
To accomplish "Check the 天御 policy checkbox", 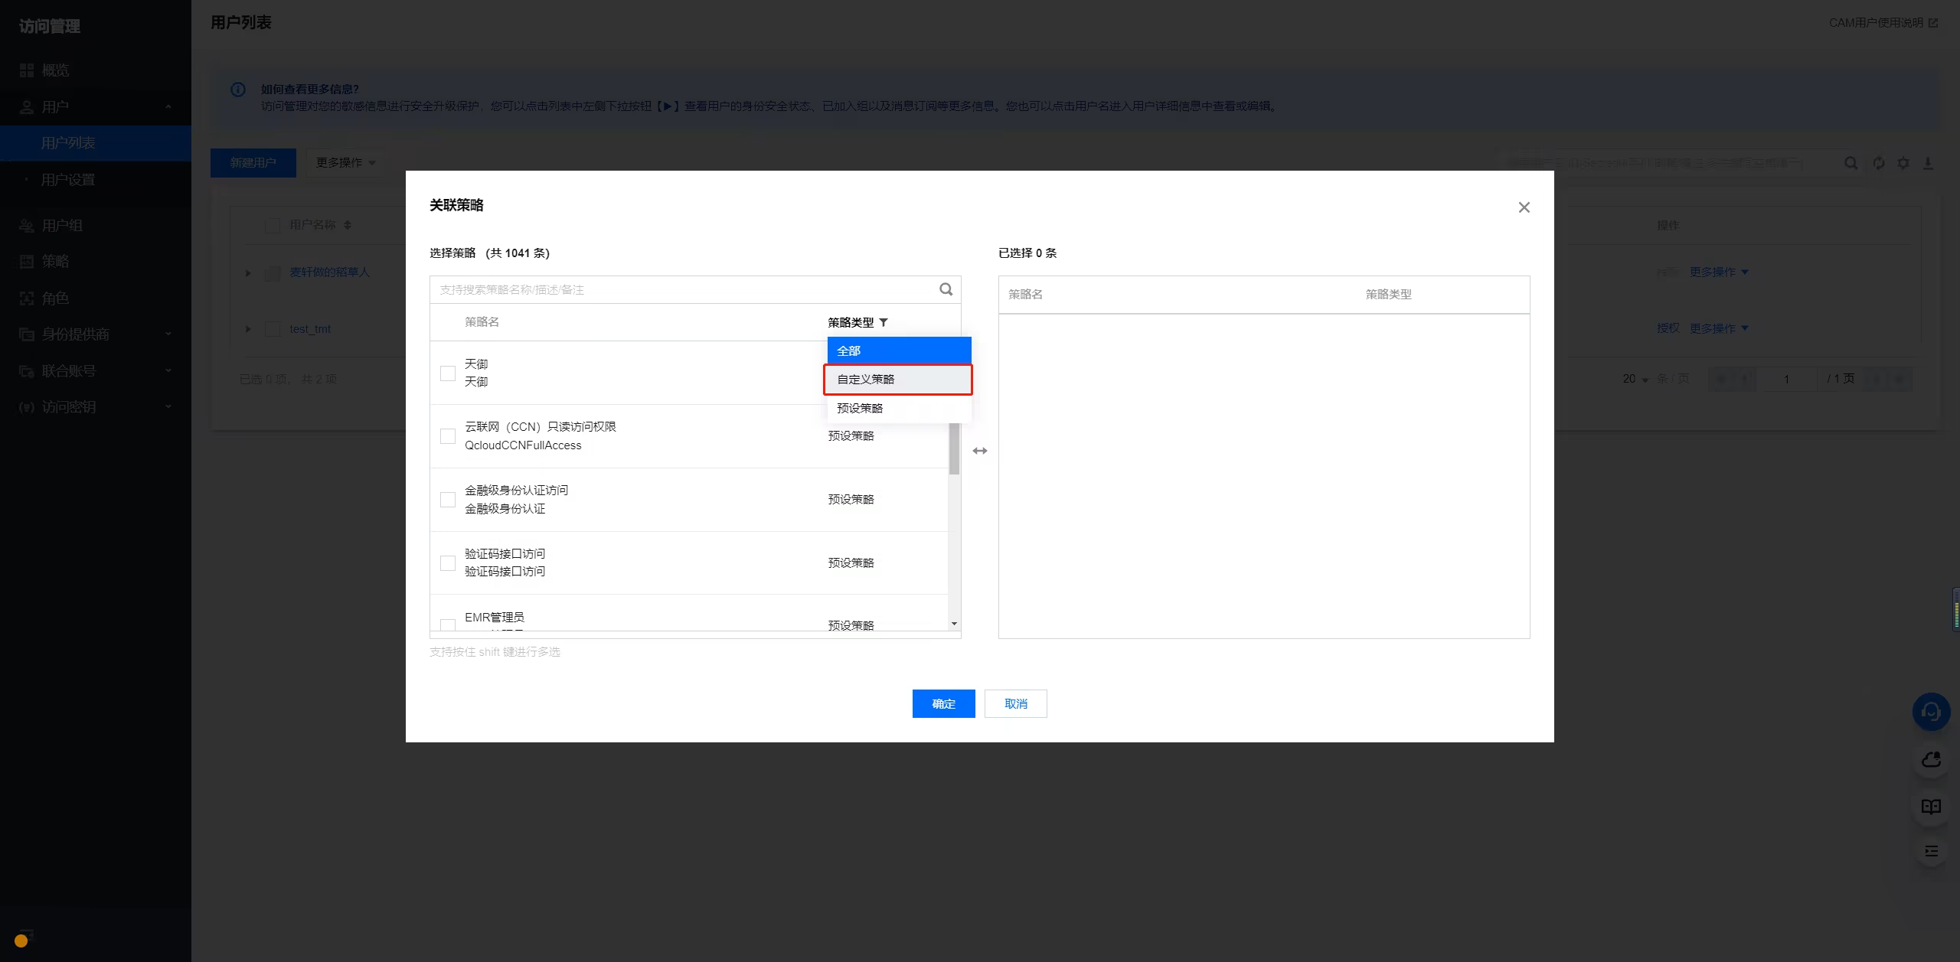I will 448,373.
